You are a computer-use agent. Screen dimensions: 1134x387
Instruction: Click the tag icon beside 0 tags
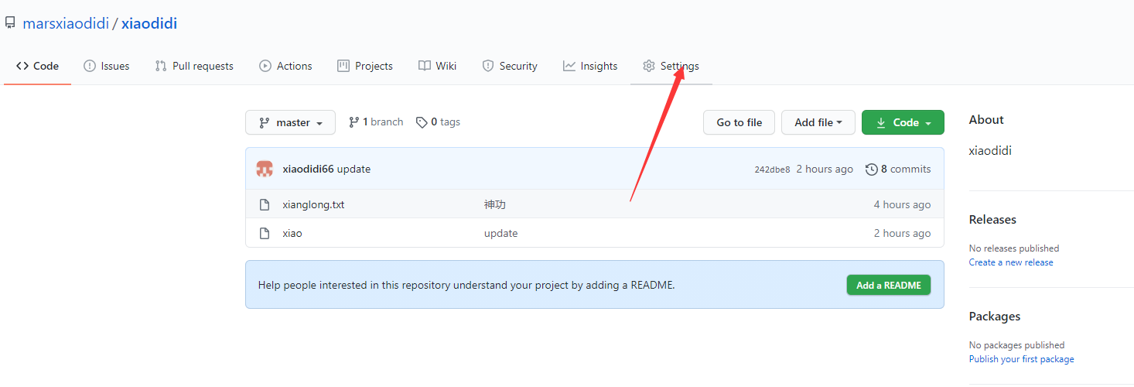[x=422, y=122]
